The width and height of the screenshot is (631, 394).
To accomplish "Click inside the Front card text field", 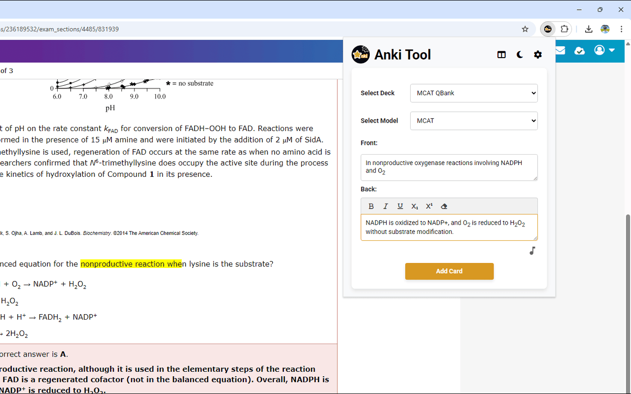I will [x=449, y=167].
